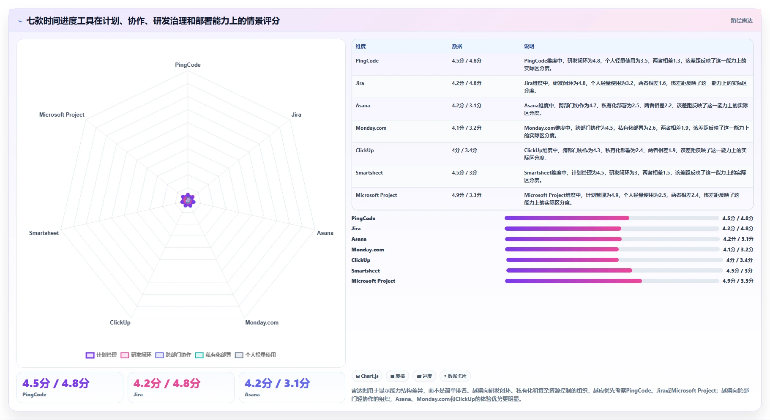Click the Smartsheet row name in the table
This screenshot has height=420, width=770.
coord(369,173)
